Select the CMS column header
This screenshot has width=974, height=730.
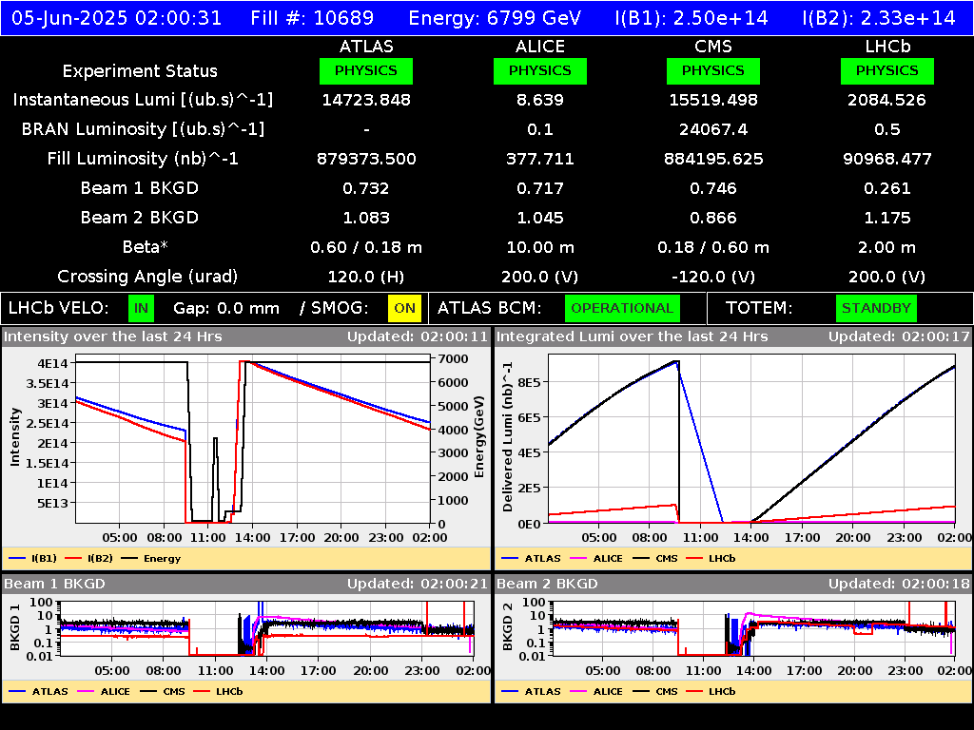coord(713,47)
